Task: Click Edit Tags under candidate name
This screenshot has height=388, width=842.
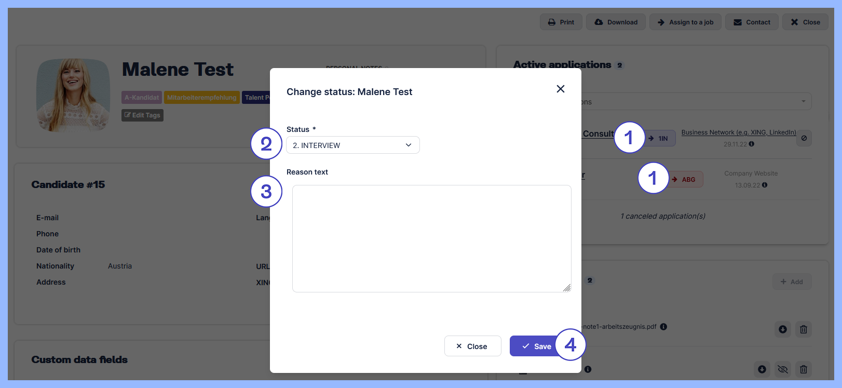Action: 142,115
